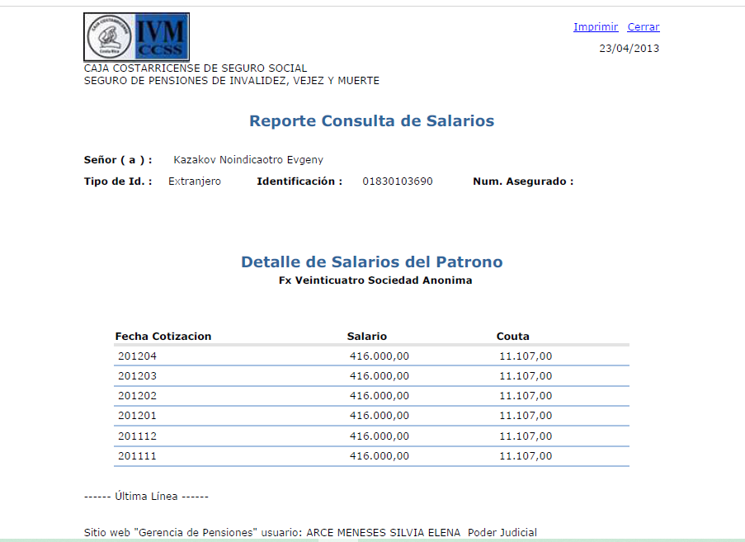745x542 pixels.
Task: Select the Reporte Consulta de Salarios heading
Action: pos(371,121)
